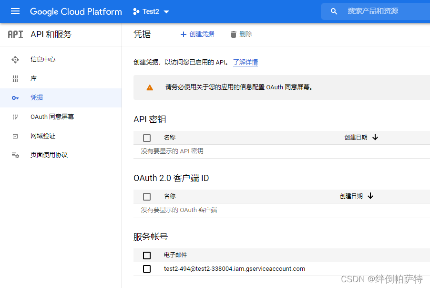This screenshot has height=288, width=430.
Task: Click the Test2 project hexagon icon
Action: point(136,11)
